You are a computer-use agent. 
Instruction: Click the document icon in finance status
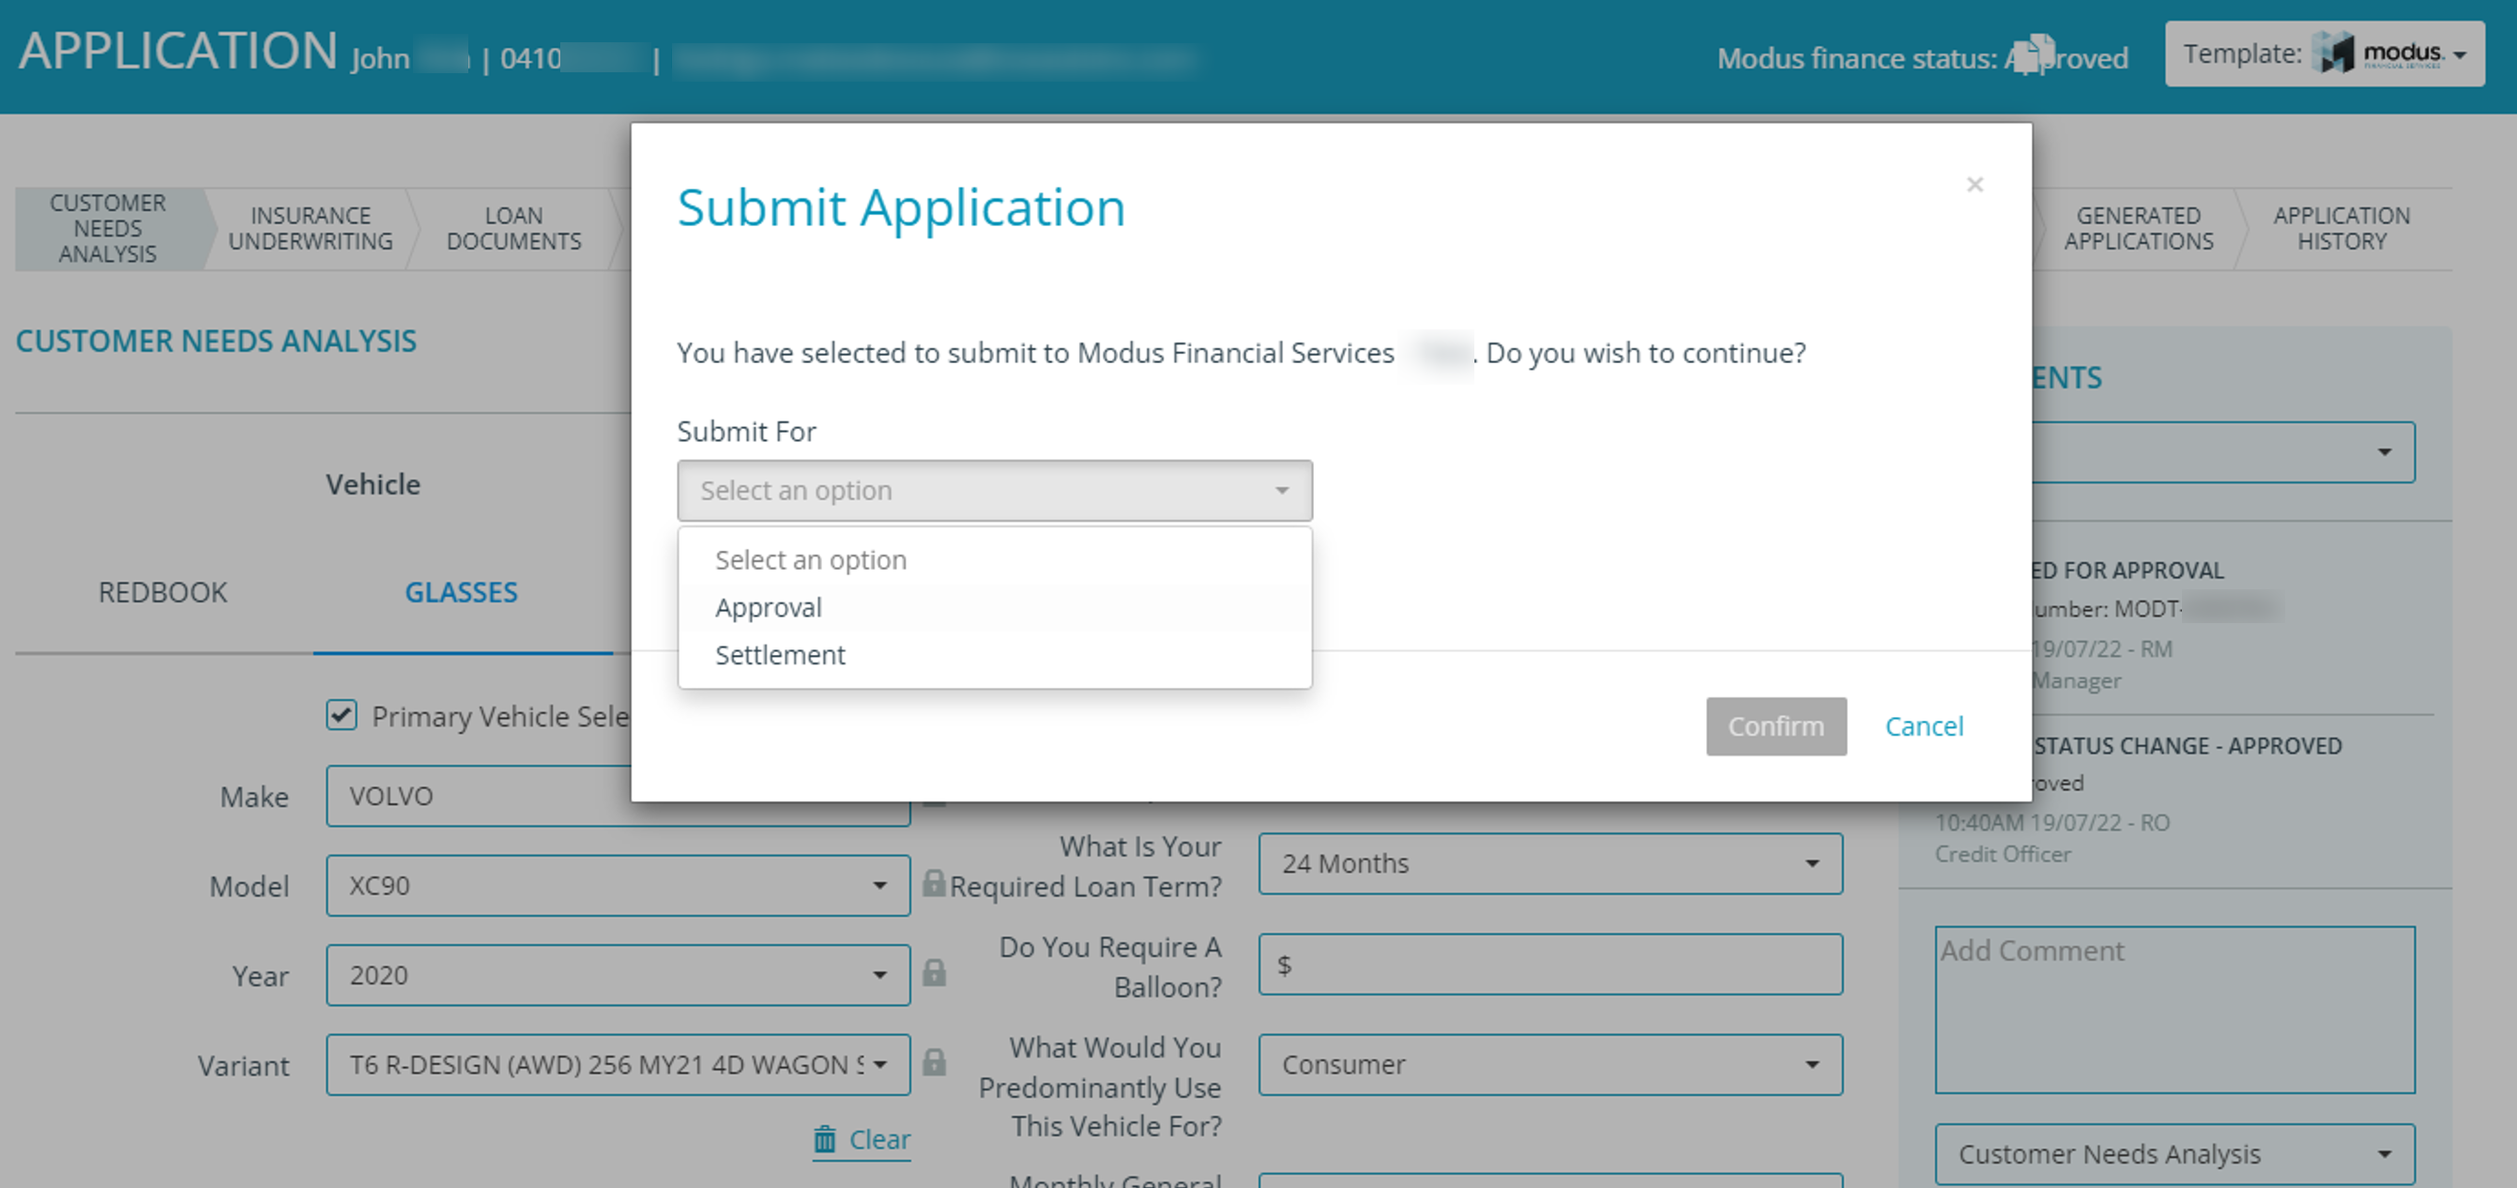(x=2035, y=54)
